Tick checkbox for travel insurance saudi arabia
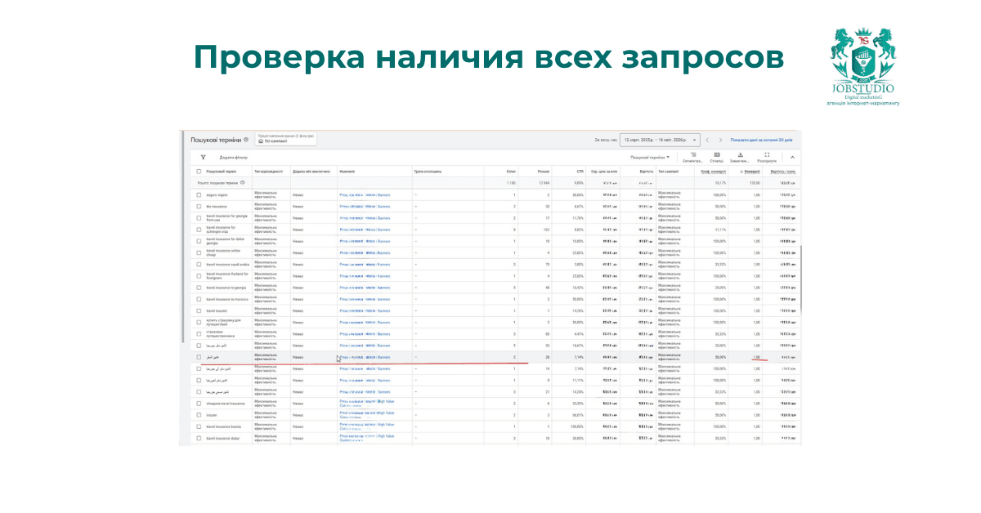The height and width of the screenshot is (513, 981). [199, 265]
